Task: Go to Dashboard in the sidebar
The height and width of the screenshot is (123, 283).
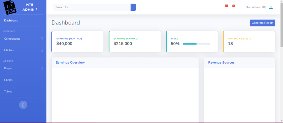Action: (11, 21)
